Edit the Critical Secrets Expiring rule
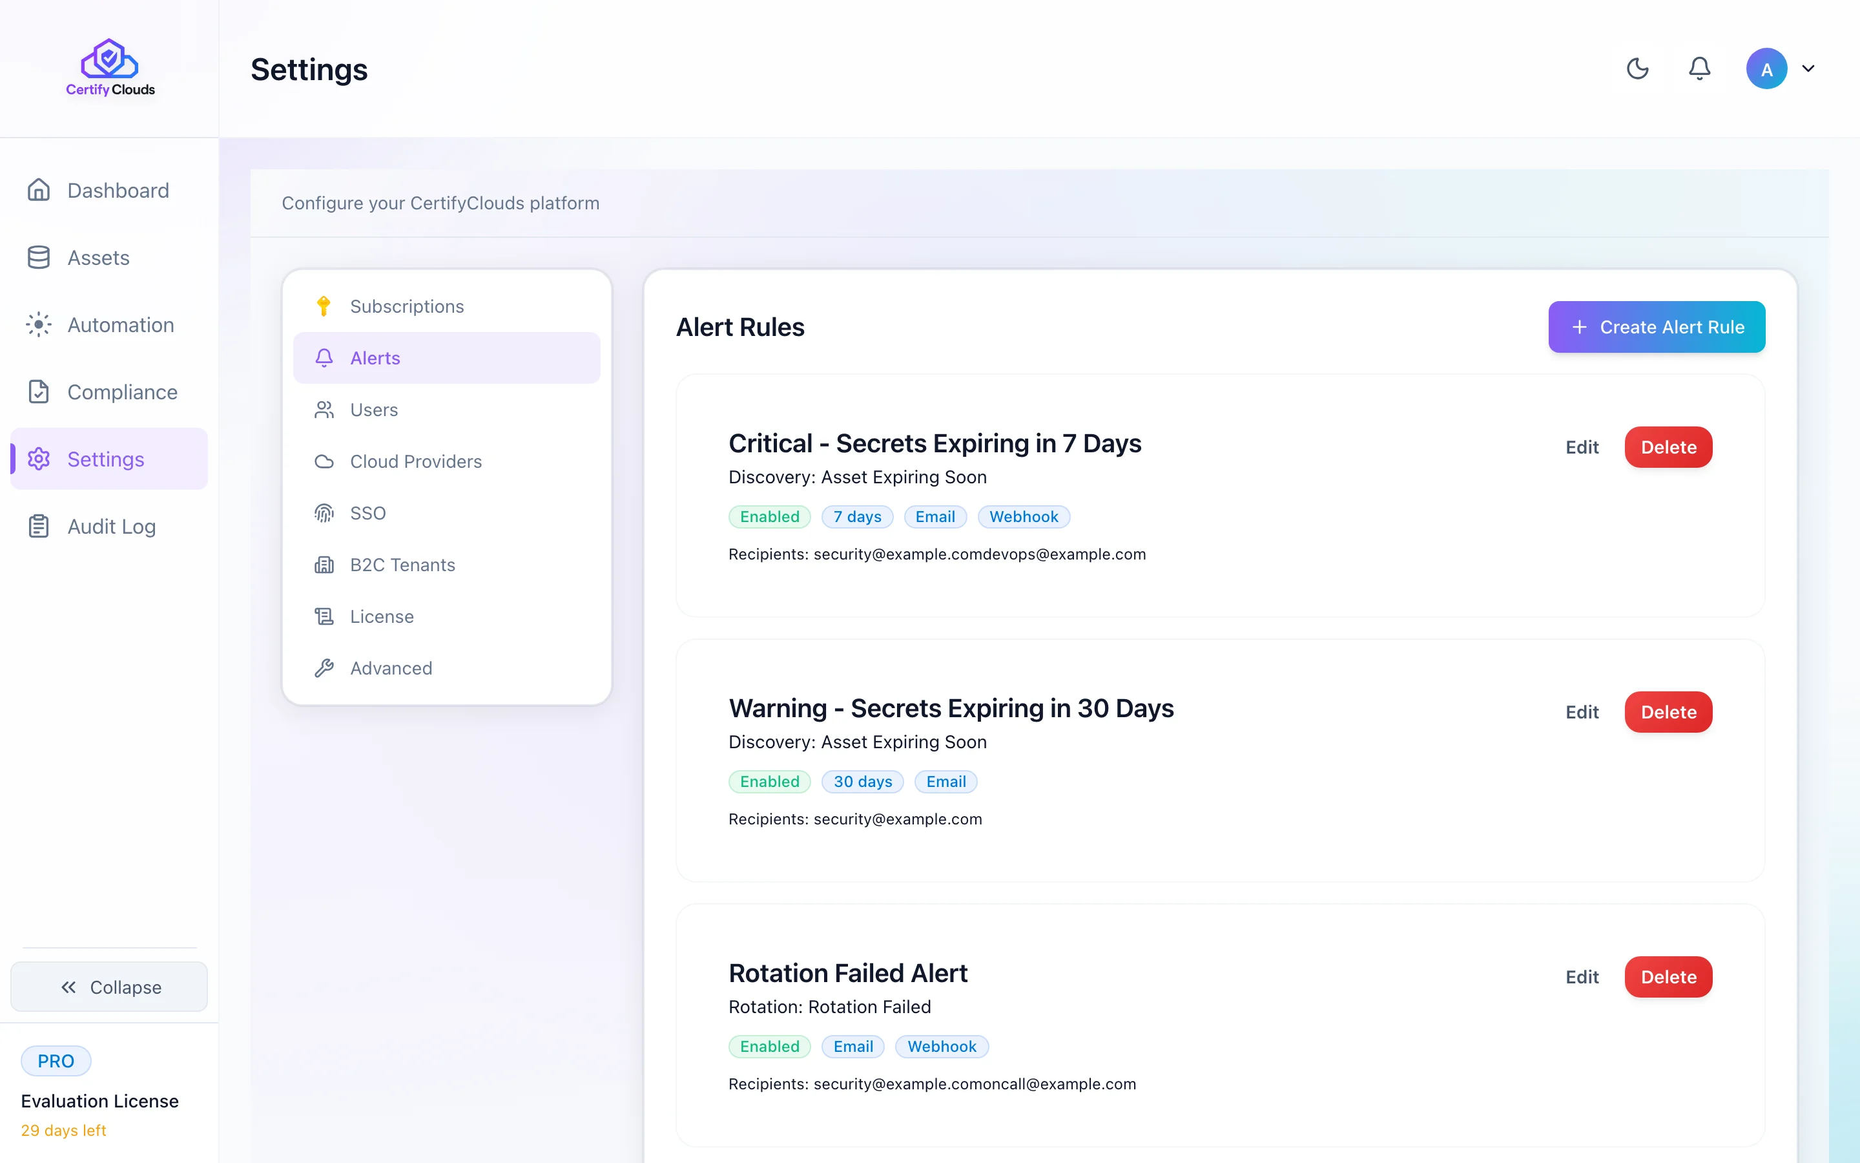This screenshot has height=1163, width=1860. (x=1582, y=447)
